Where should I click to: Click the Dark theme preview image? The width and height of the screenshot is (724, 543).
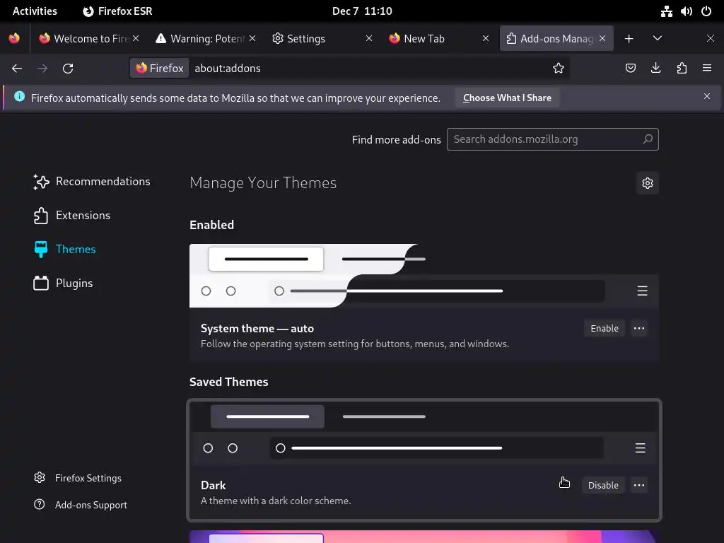(424, 433)
